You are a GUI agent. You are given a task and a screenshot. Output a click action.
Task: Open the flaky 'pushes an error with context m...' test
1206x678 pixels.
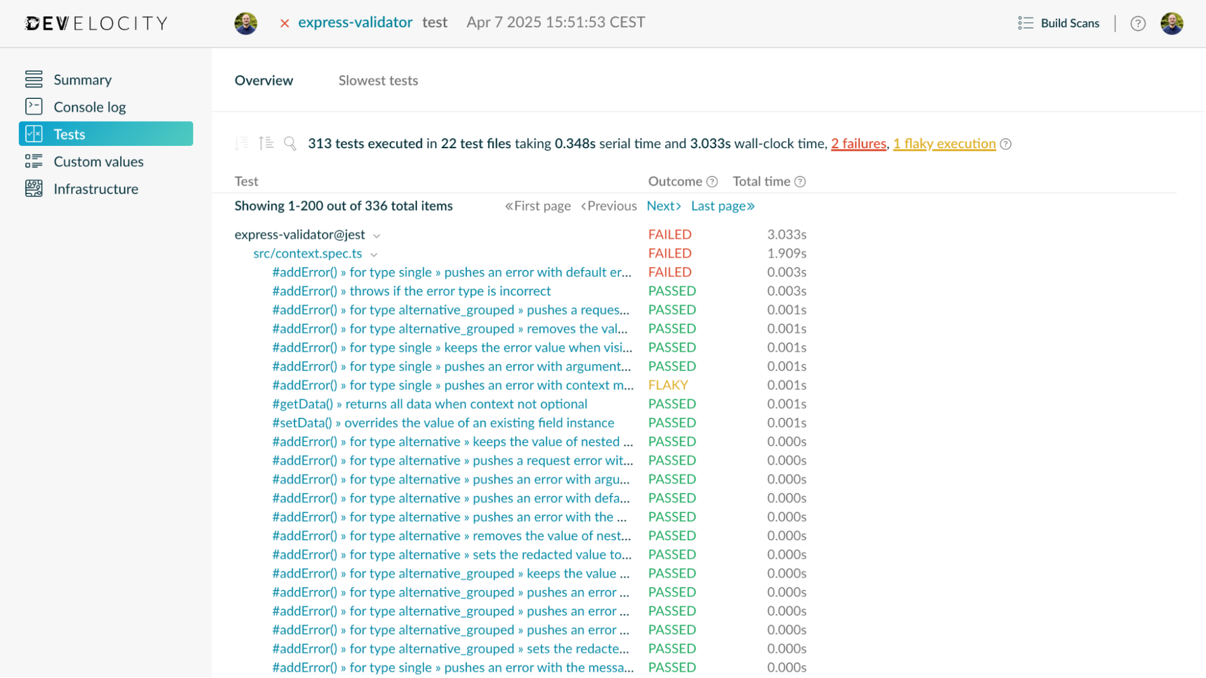(453, 385)
